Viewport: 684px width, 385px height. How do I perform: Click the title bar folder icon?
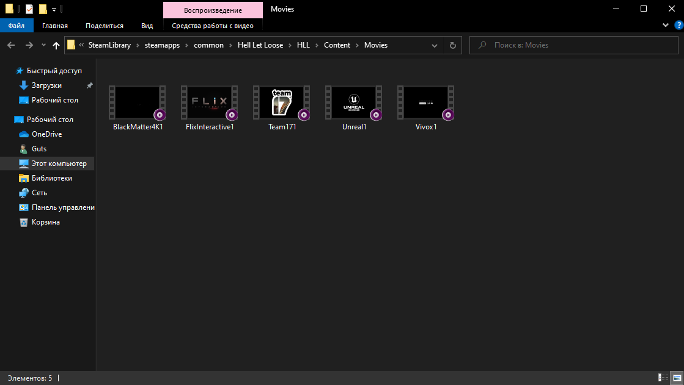(9, 9)
